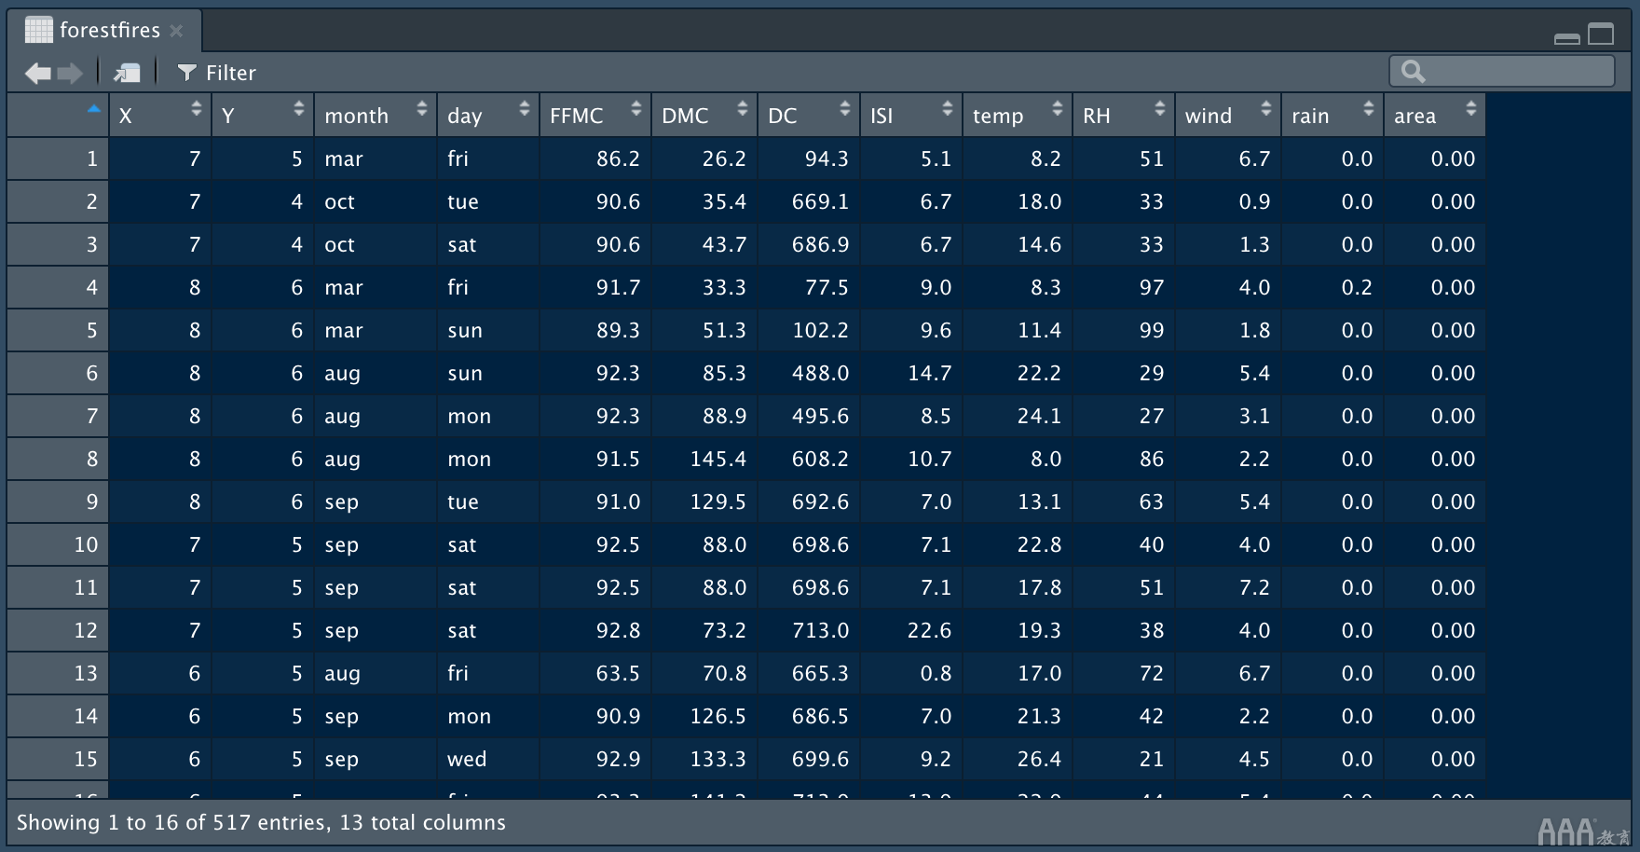Click ISI value 22.6
1640x852 pixels.
tap(930, 631)
